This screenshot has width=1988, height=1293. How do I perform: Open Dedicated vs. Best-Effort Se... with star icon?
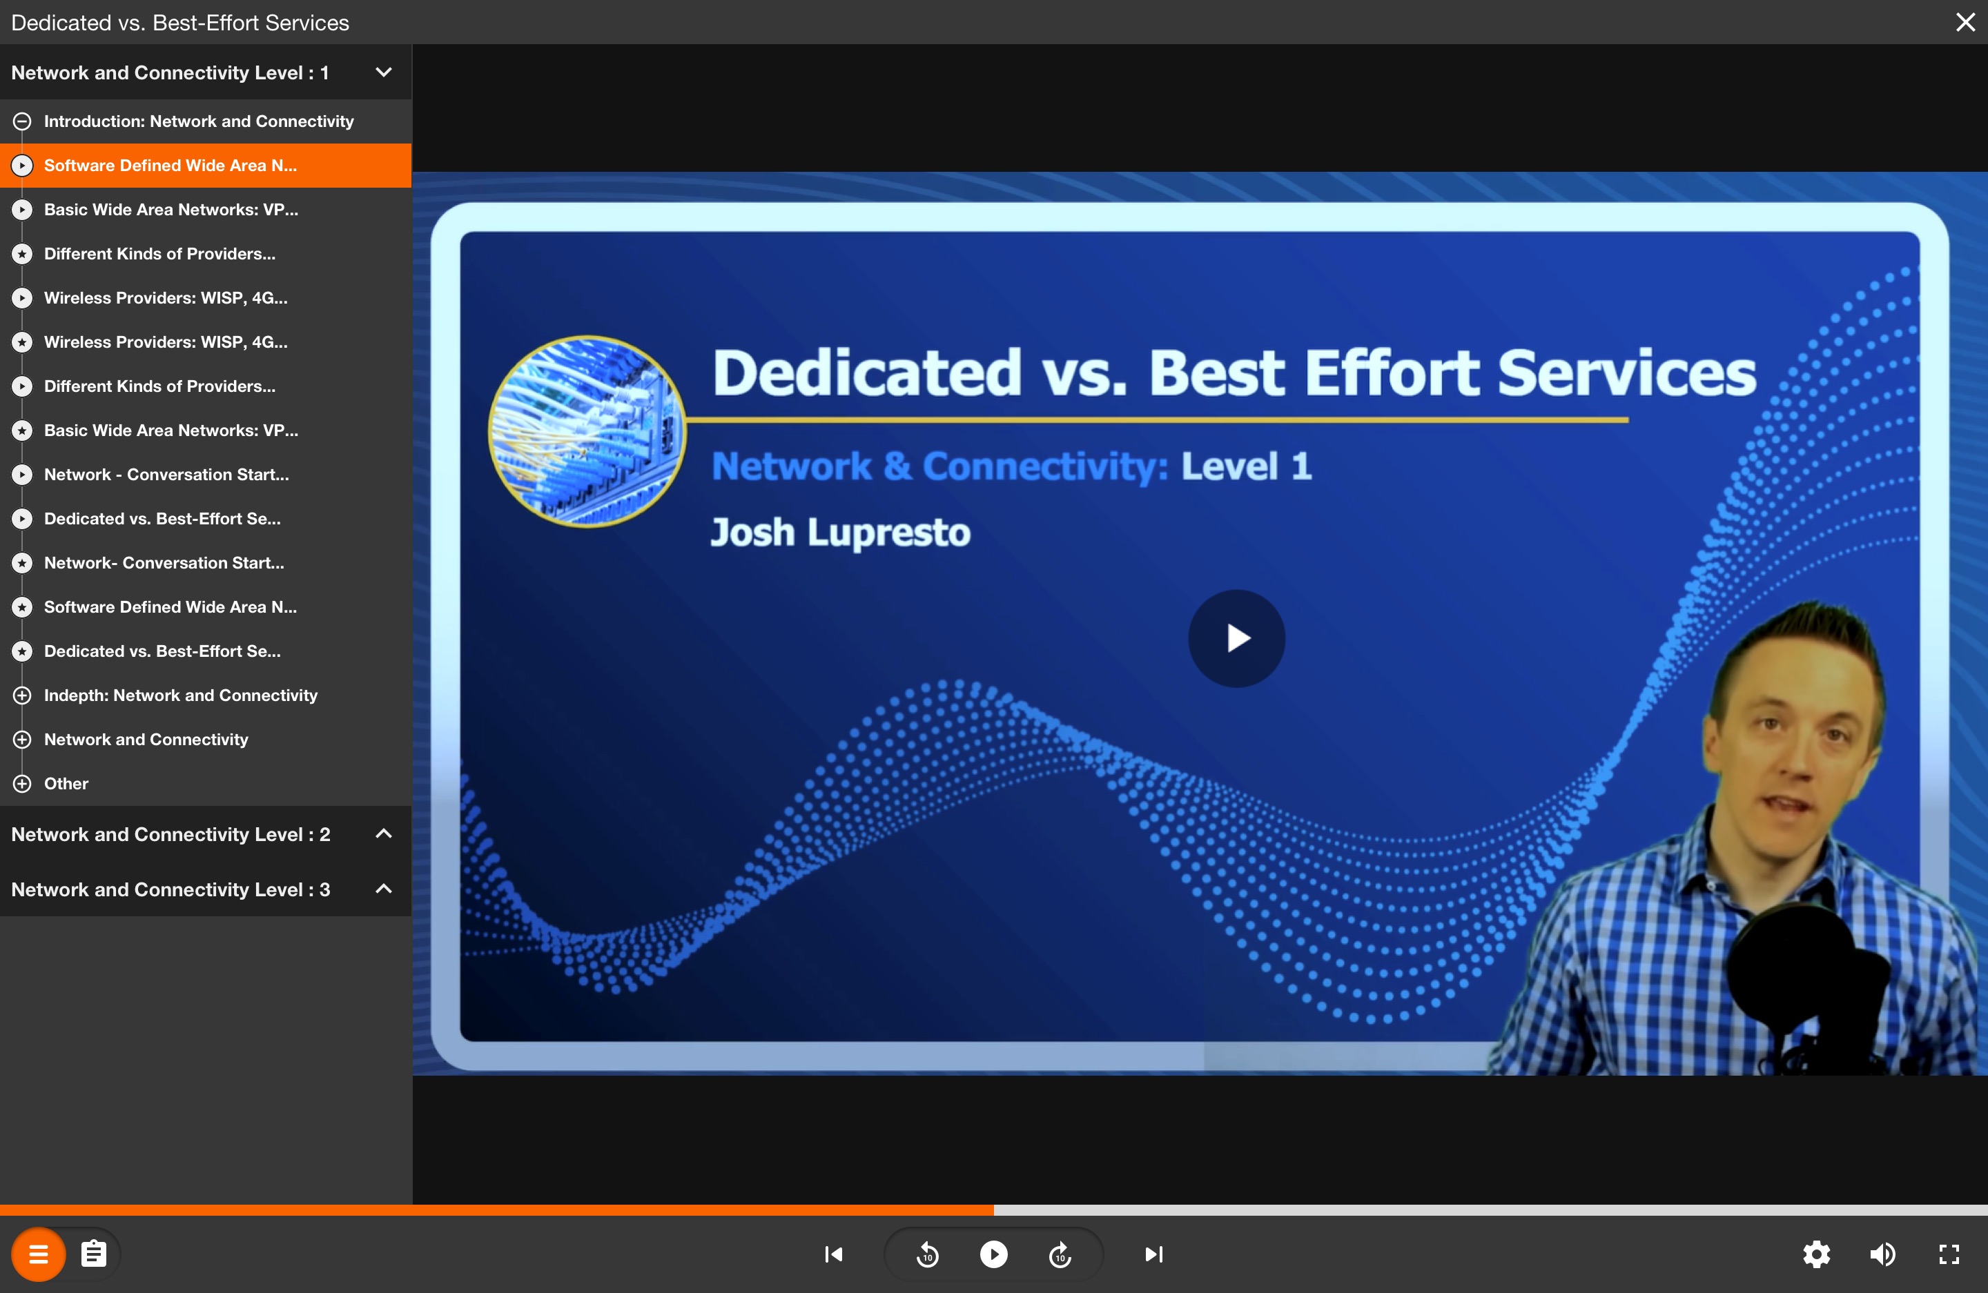(x=206, y=651)
